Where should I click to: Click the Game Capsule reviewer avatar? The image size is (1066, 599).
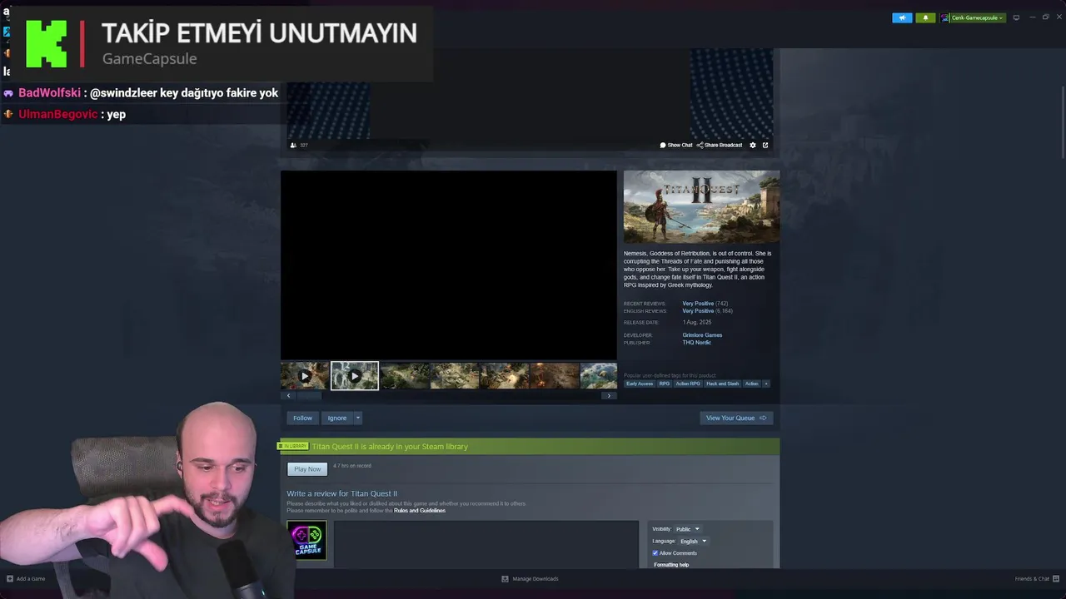307,540
